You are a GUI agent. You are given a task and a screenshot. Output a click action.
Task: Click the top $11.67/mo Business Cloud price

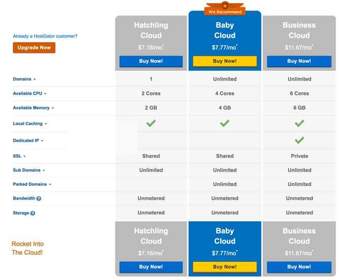pos(299,48)
